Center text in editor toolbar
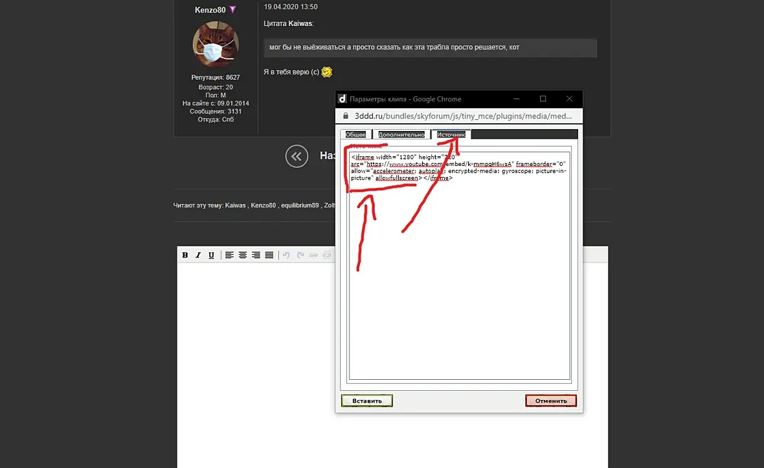The height and width of the screenshot is (468, 764). [243, 255]
